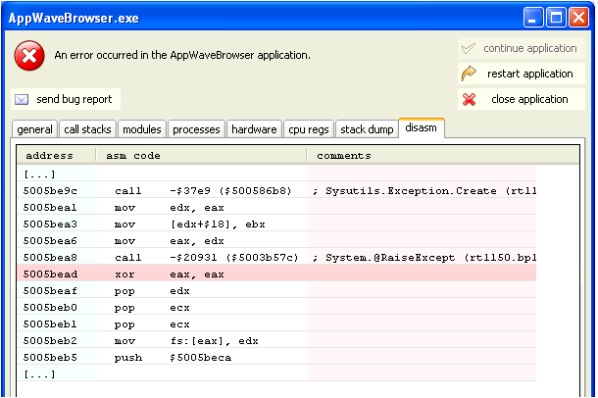Show the processes tab
Image resolution: width=598 pixels, height=398 pixels.
(196, 129)
